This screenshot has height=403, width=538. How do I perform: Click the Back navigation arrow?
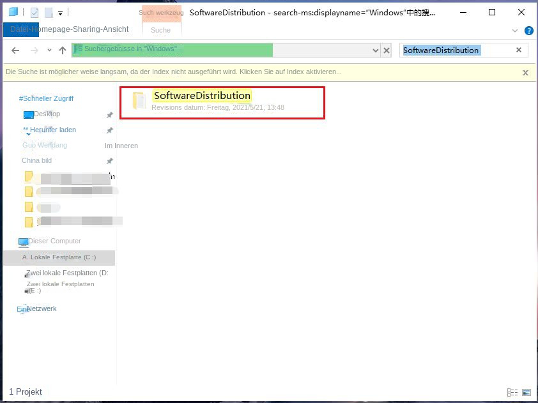coord(15,50)
